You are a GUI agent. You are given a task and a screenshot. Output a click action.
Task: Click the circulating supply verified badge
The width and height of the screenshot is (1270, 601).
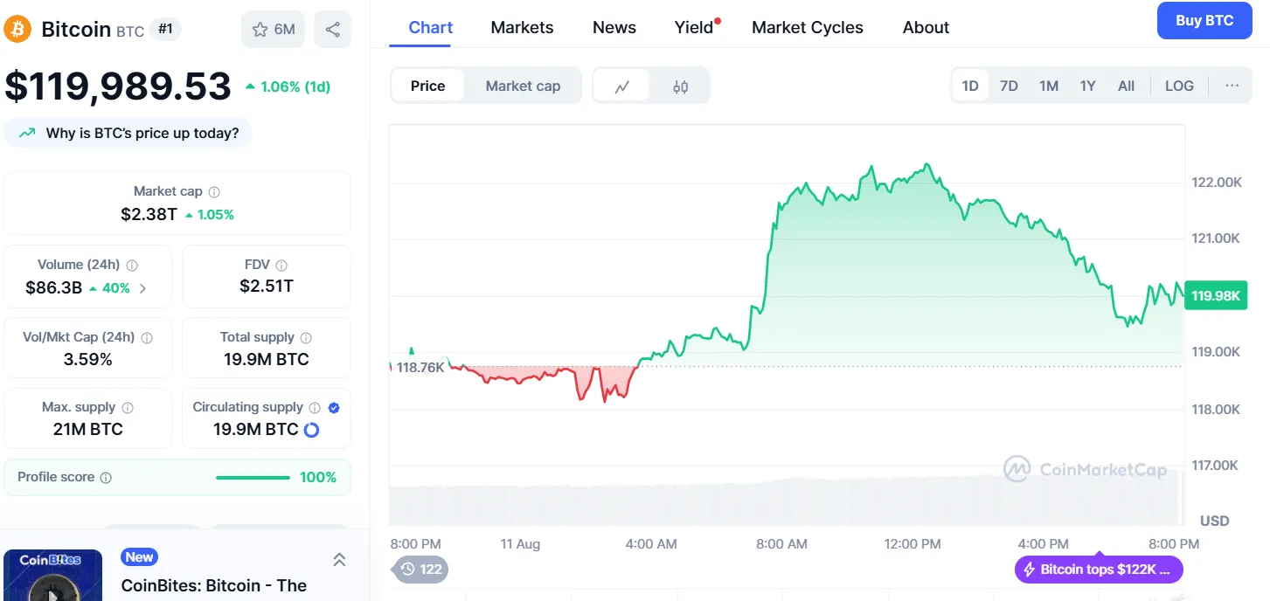[x=334, y=408]
